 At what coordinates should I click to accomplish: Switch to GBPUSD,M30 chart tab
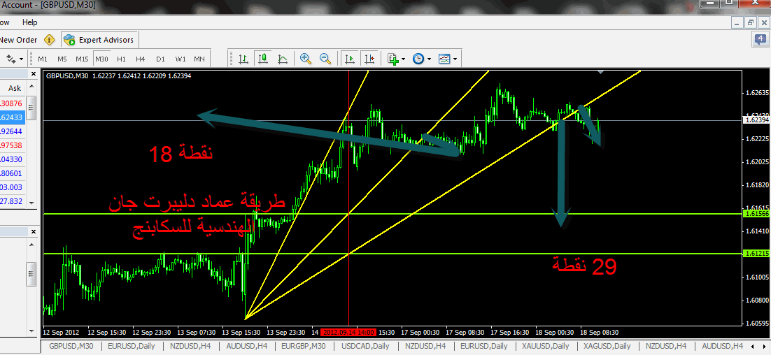tap(71, 346)
